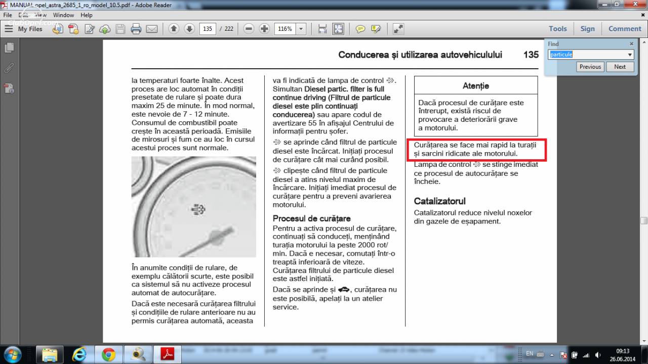The height and width of the screenshot is (364, 648).
Task: Click the webcam application taskbar icon
Action: tap(138, 354)
